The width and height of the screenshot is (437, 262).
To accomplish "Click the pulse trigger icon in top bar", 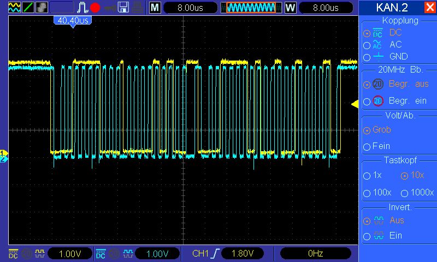I will tap(82, 8).
